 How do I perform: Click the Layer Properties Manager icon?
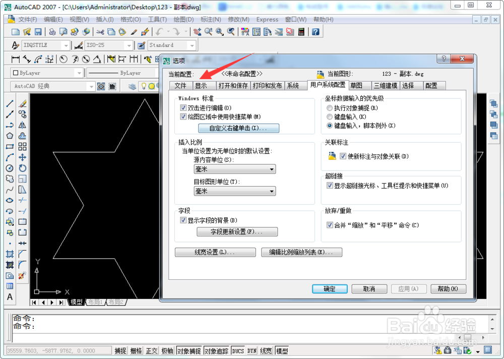coord(133,86)
